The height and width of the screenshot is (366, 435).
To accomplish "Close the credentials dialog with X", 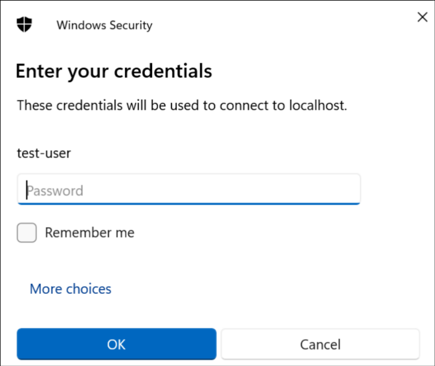I will (422, 17).
